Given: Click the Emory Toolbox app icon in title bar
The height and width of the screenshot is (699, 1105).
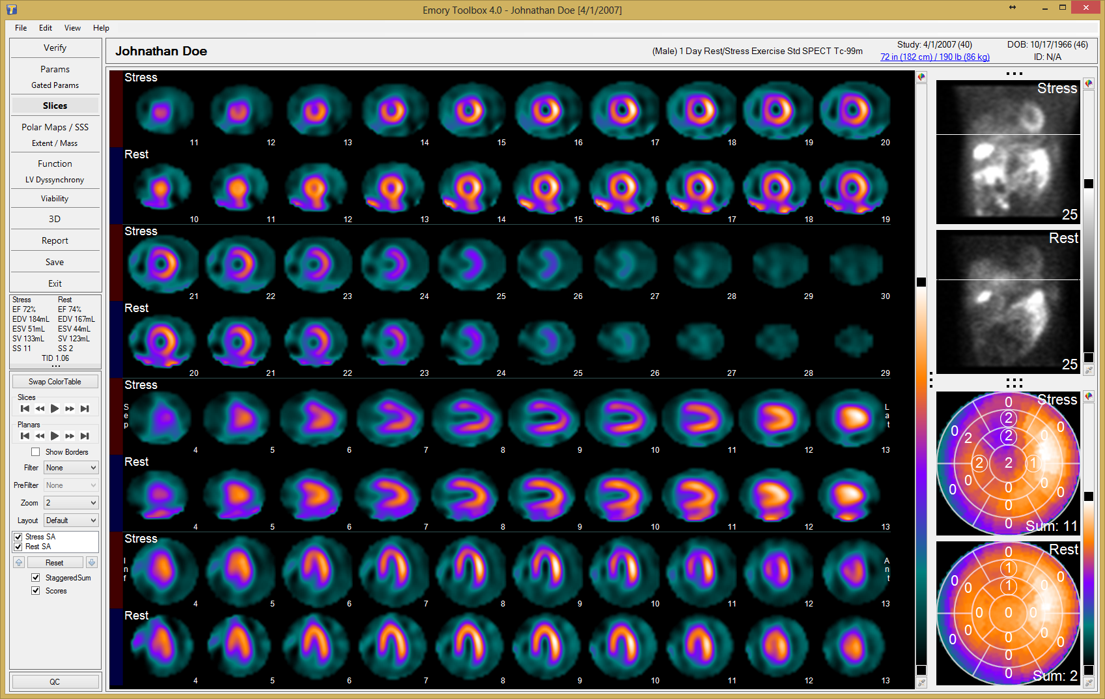Looking at the screenshot, I should point(12,9).
